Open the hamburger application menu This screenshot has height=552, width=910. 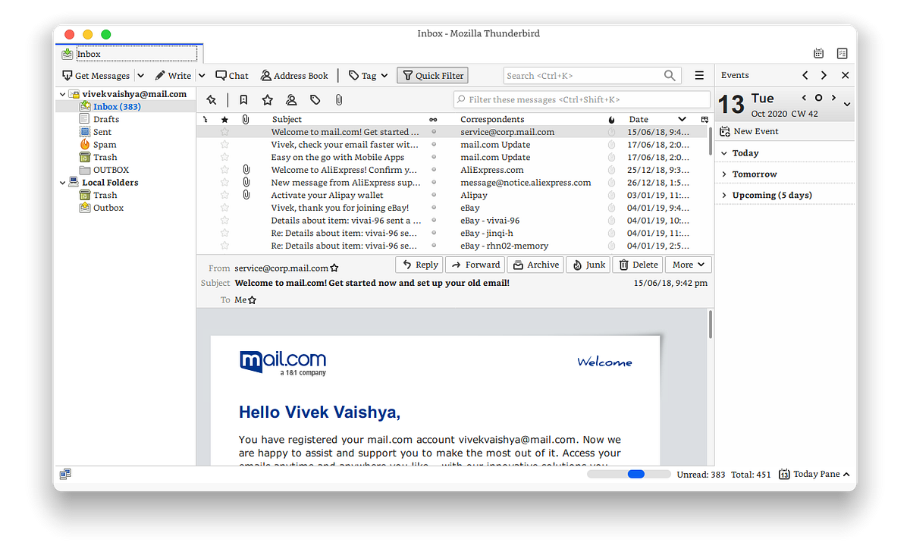point(698,75)
